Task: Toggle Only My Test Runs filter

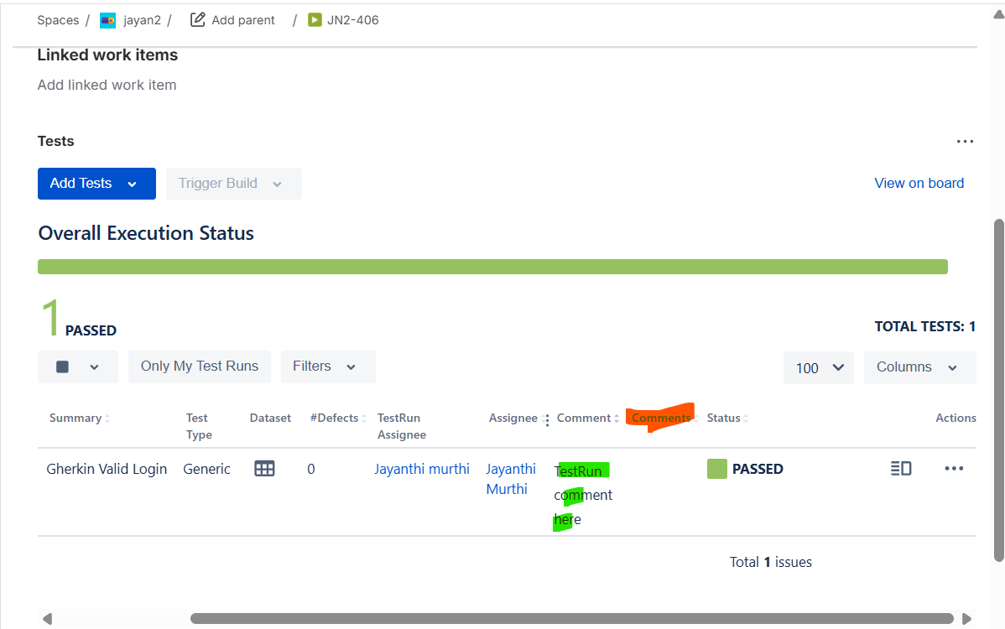Action: (200, 366)
